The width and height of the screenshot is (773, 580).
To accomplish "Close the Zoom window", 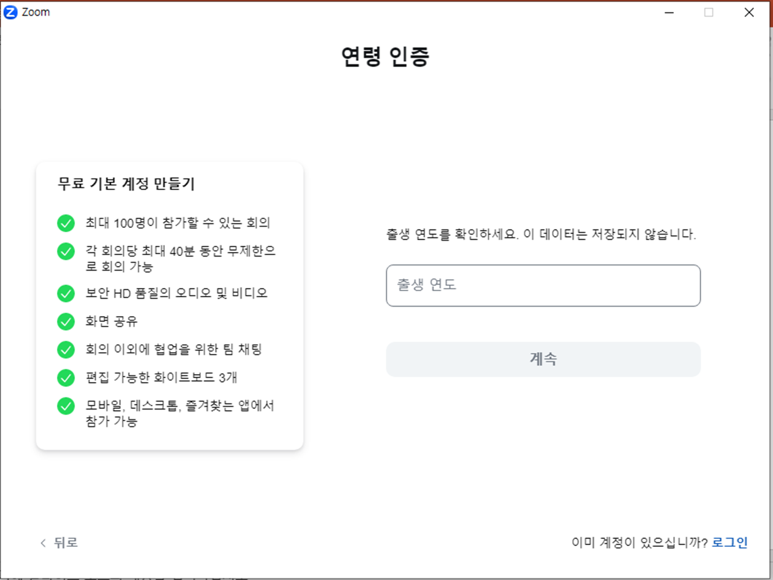I will click(x=749, y=12).
